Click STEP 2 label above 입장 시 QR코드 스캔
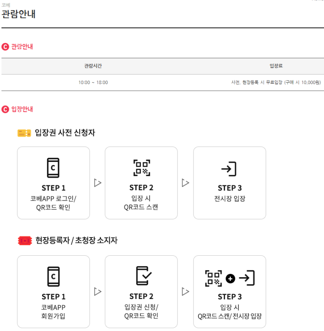This screenshot has height=331, width=324. point(141,188)
